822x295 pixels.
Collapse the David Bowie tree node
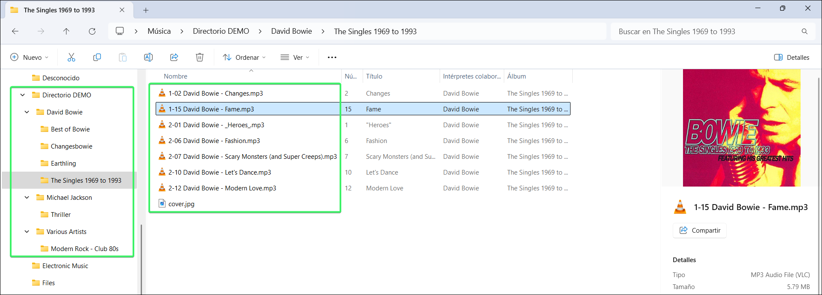pos(27,112)
